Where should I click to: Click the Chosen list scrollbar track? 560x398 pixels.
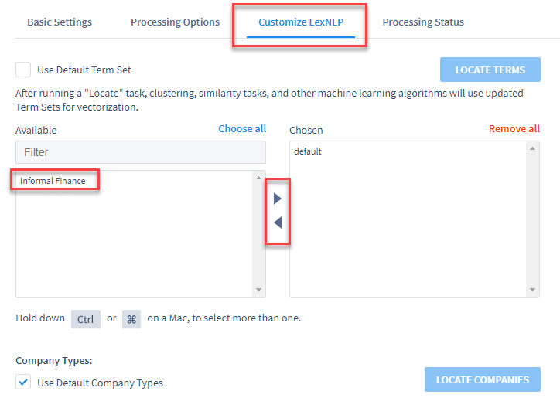[x=532, y=219]
